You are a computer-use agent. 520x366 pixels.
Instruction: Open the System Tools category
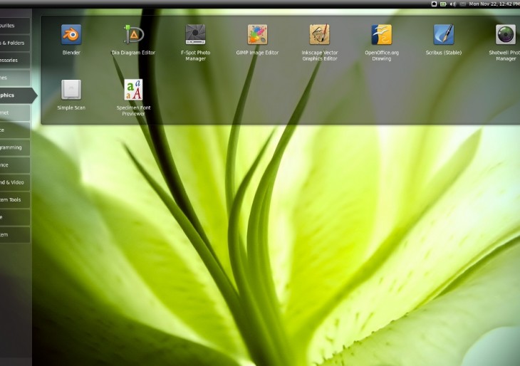[x=14, y=200]
